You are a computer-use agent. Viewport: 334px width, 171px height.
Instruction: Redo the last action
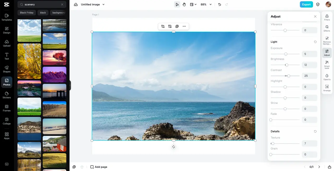[227, 4]
